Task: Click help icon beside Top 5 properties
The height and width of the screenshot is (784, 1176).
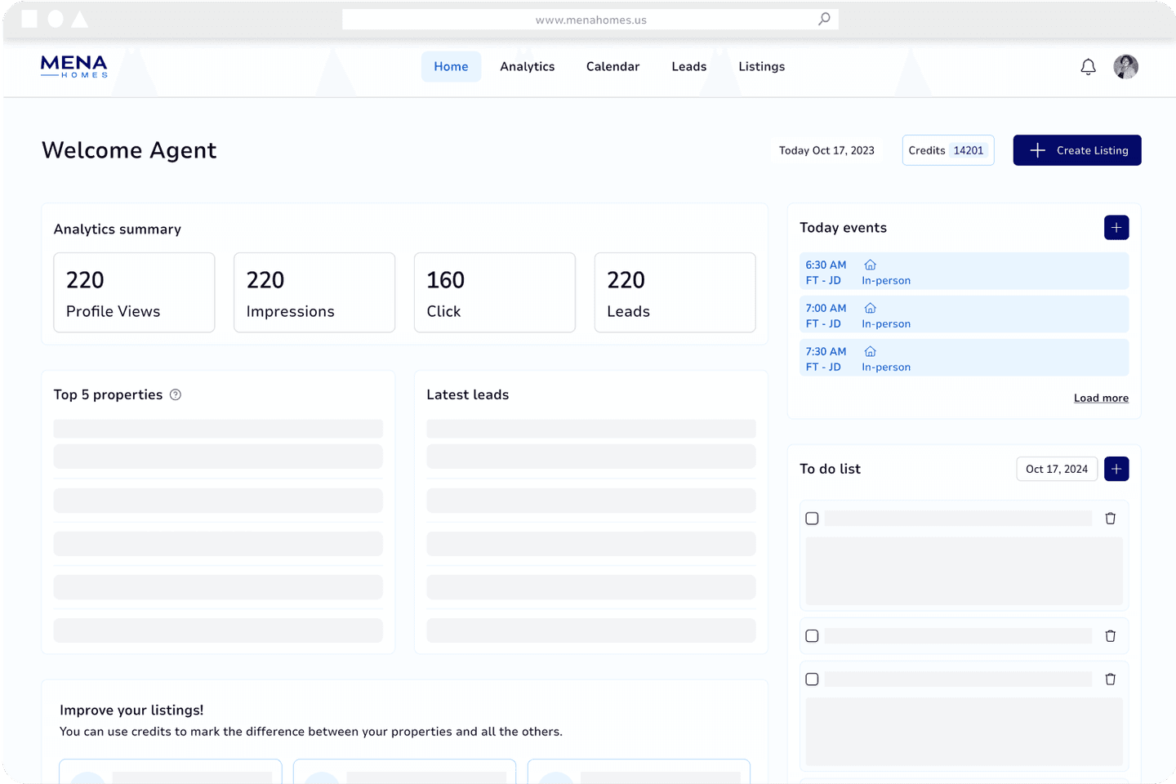Action: (x=176, y=395)
